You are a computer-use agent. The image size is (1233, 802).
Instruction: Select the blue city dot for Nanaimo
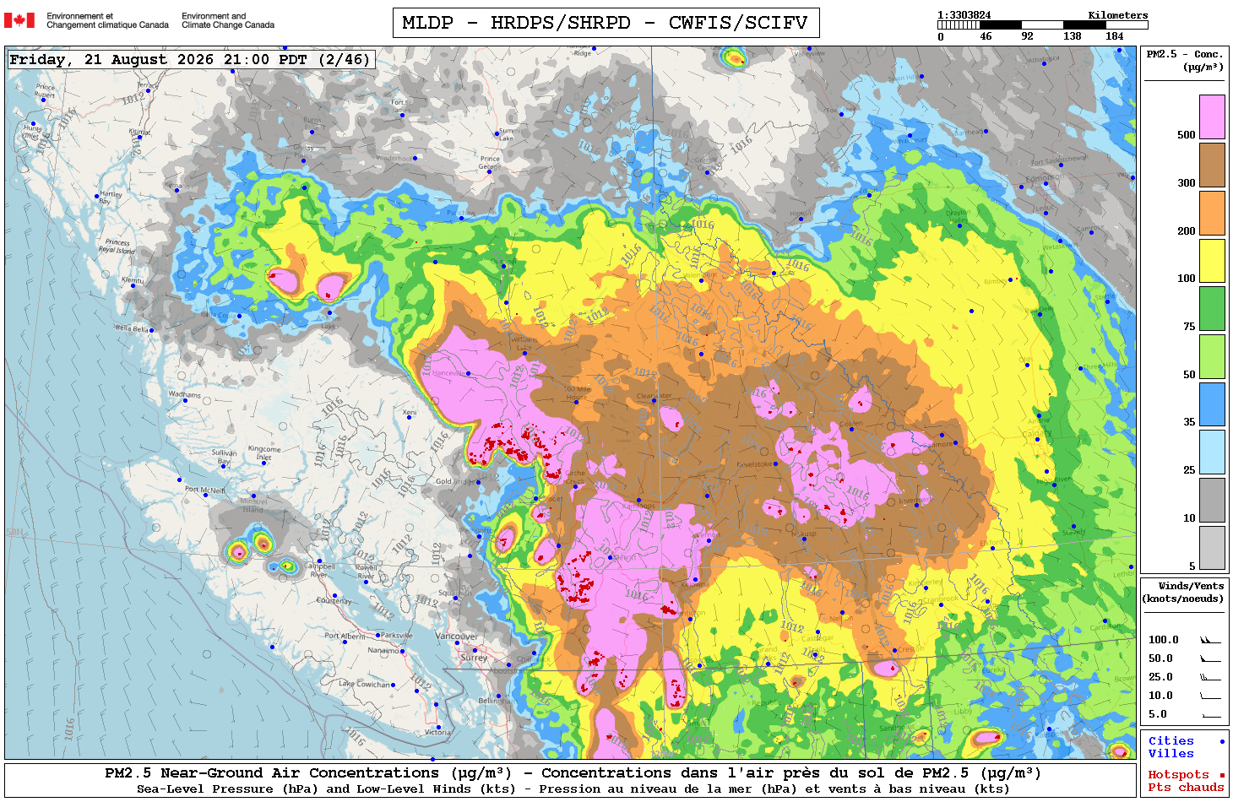click(402, 652)
